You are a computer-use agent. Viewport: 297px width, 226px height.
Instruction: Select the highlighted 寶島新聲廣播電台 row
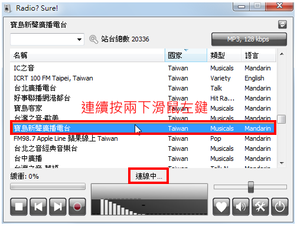143,128
